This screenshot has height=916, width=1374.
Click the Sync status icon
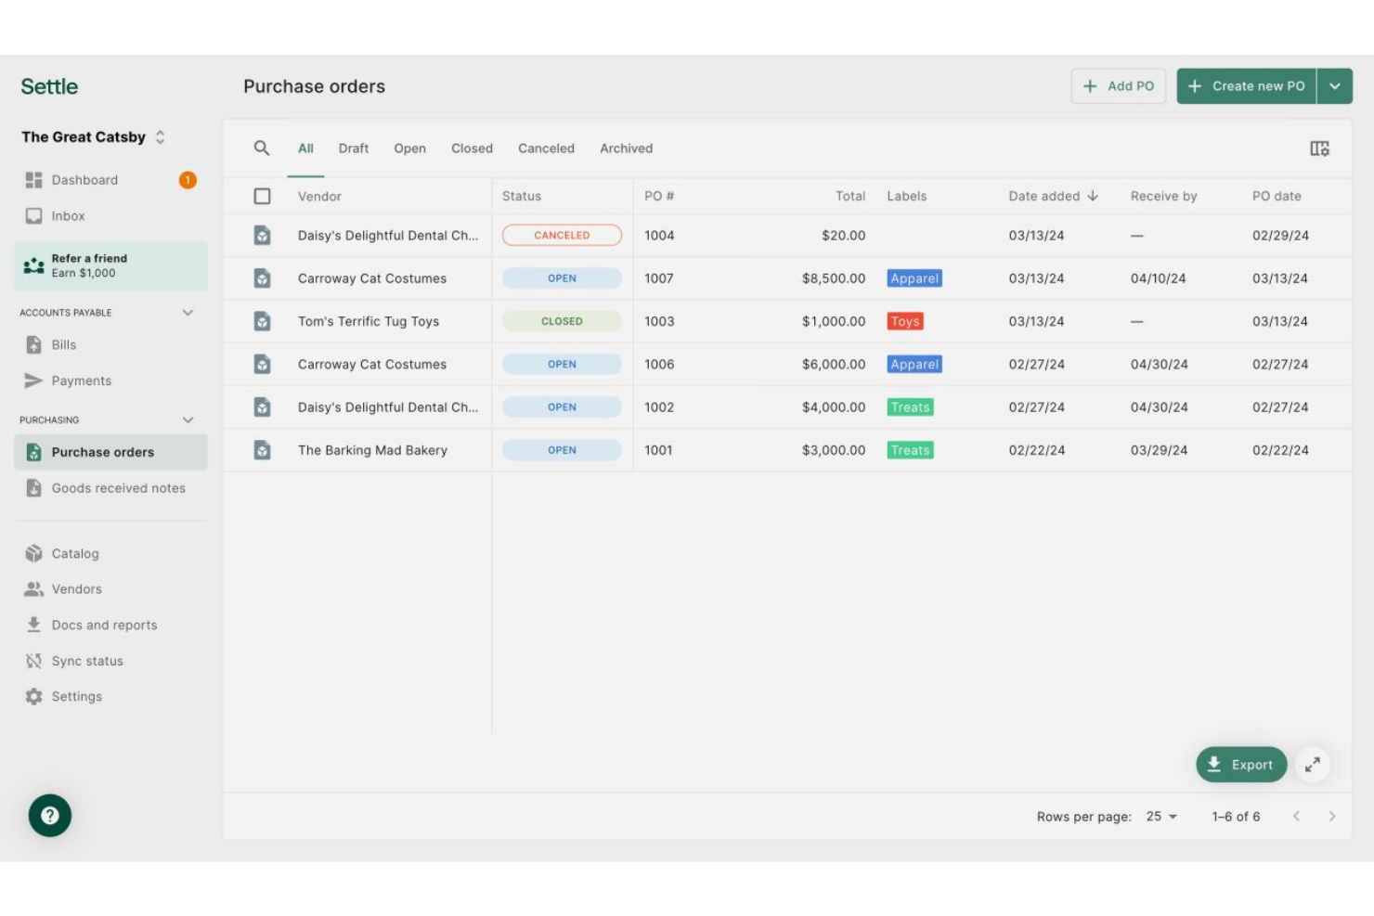(x=33, y=660)
